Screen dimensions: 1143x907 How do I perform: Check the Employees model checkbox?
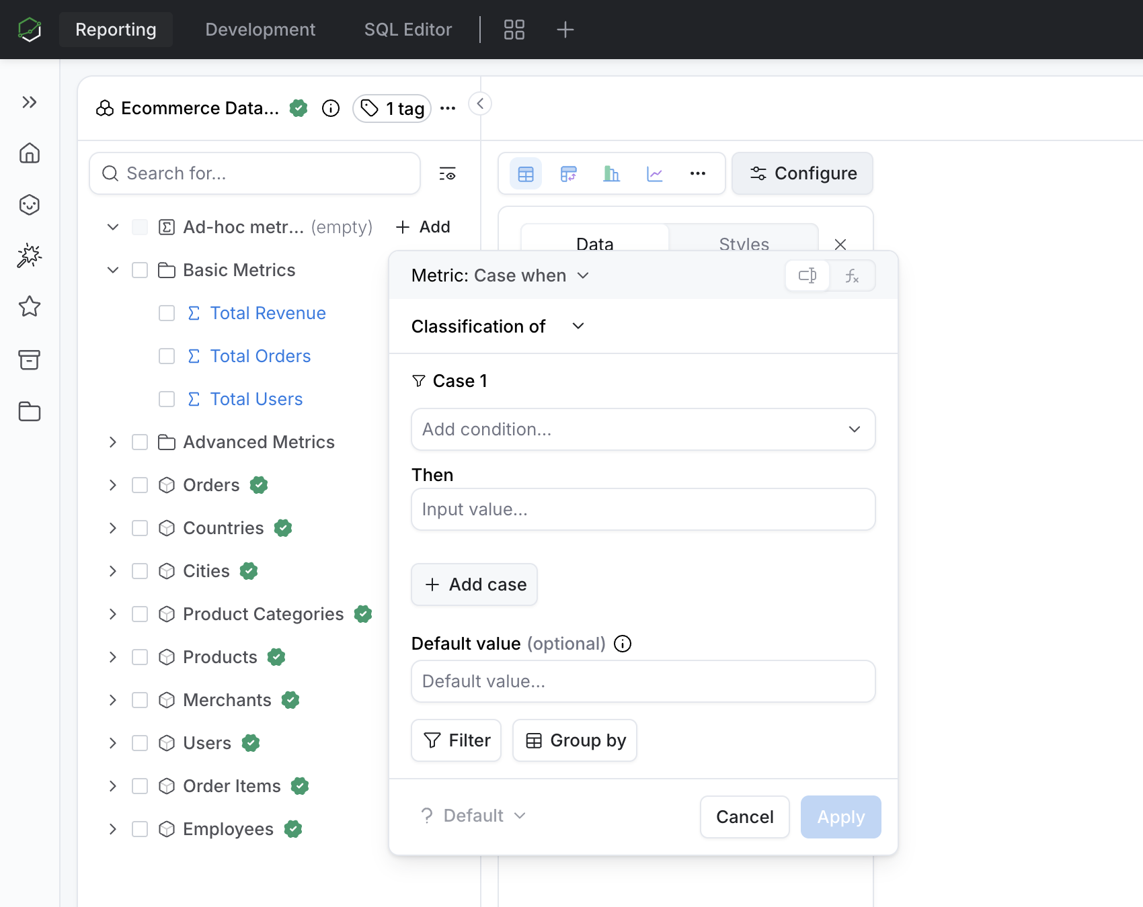pos(140,829)
